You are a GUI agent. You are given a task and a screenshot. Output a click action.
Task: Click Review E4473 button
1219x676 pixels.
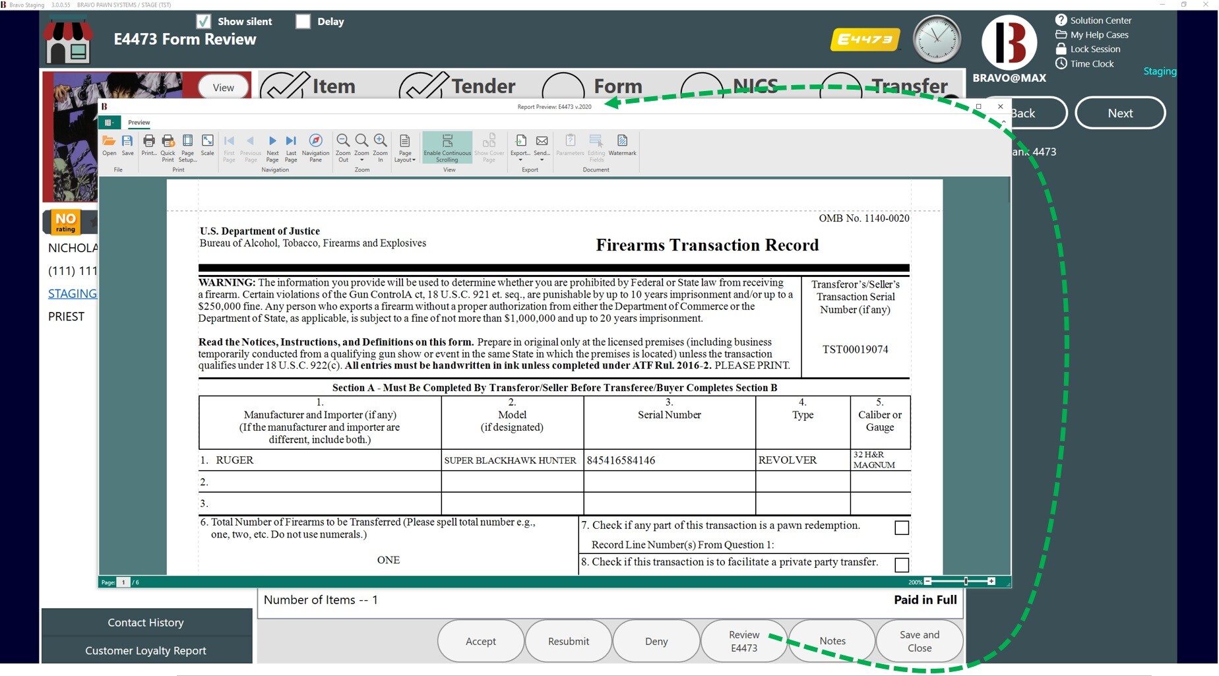[744, 641]
